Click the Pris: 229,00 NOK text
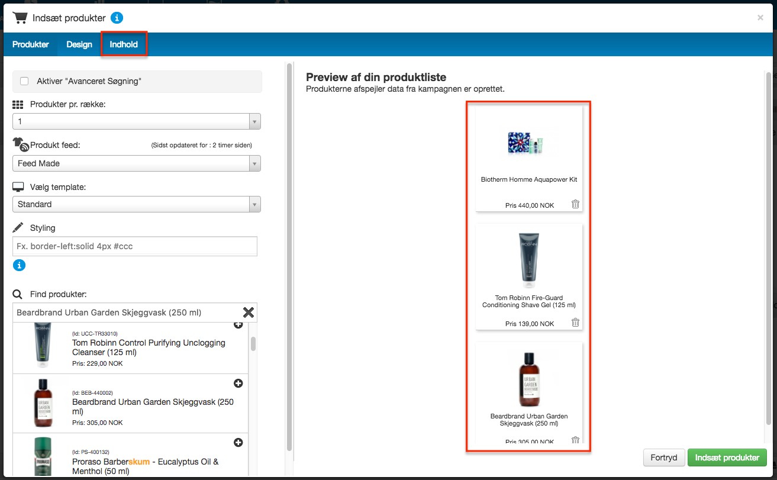The image size is (777, 480). tap(98, 363)
